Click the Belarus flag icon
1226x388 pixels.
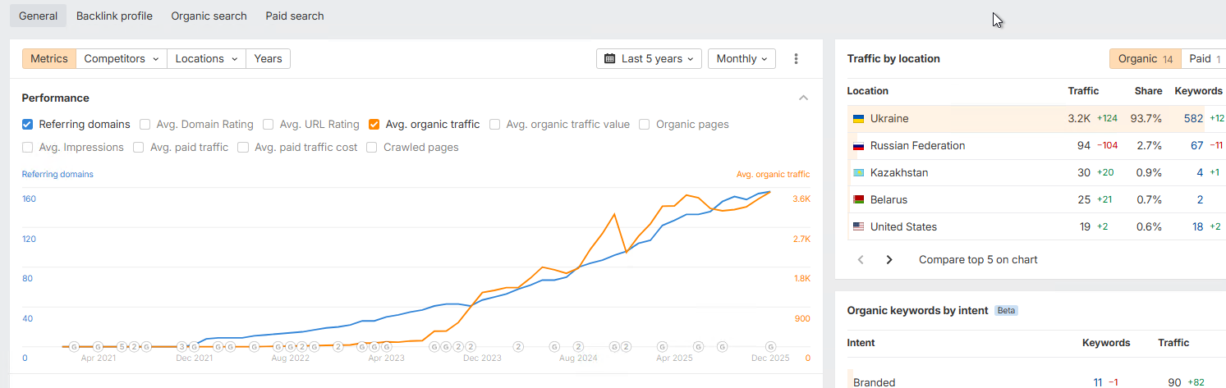(859, 200)
